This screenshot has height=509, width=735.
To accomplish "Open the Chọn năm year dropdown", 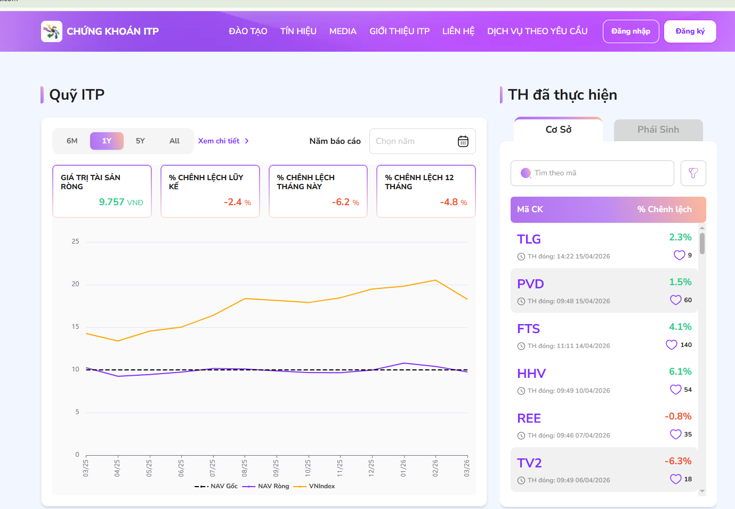I will (x=416, y=141).
